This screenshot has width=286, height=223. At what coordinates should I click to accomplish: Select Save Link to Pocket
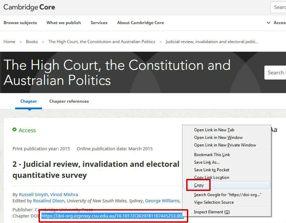tap(227, 170)
